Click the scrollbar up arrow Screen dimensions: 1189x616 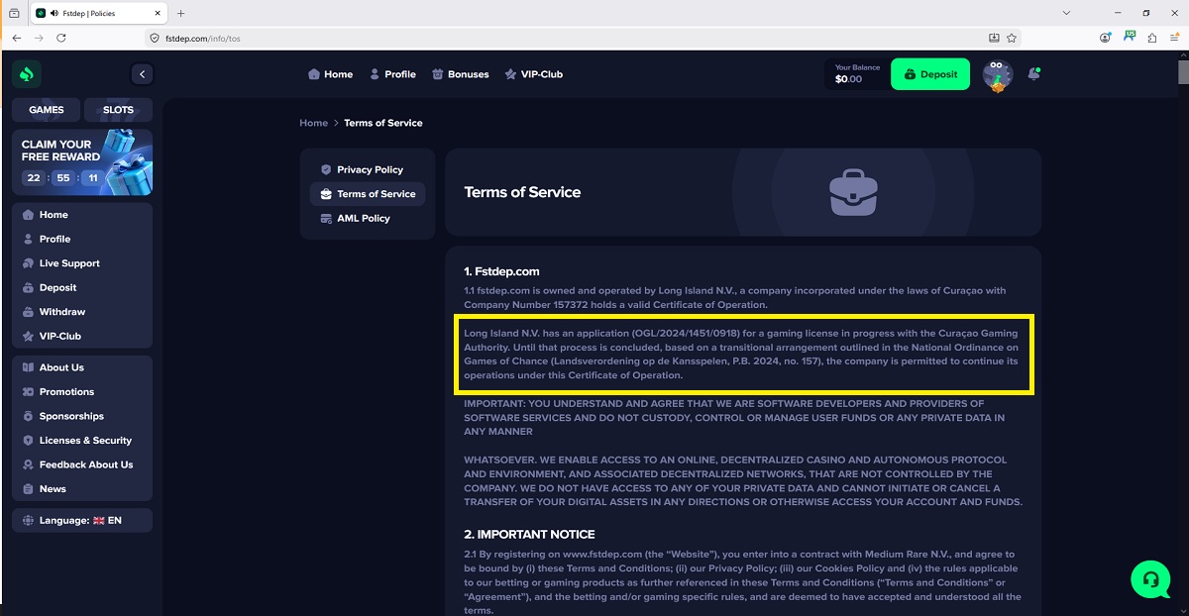point(1183,55)
